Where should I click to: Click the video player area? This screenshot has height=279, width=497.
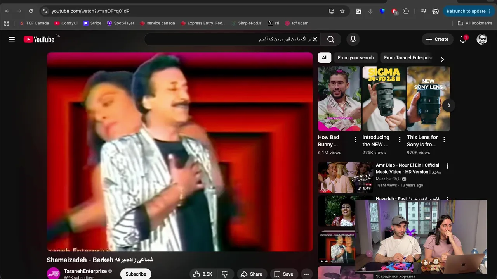point(180,152)
